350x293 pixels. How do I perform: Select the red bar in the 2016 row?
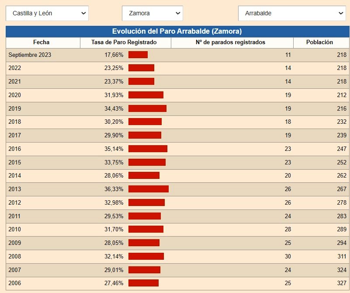coord(148,149)
